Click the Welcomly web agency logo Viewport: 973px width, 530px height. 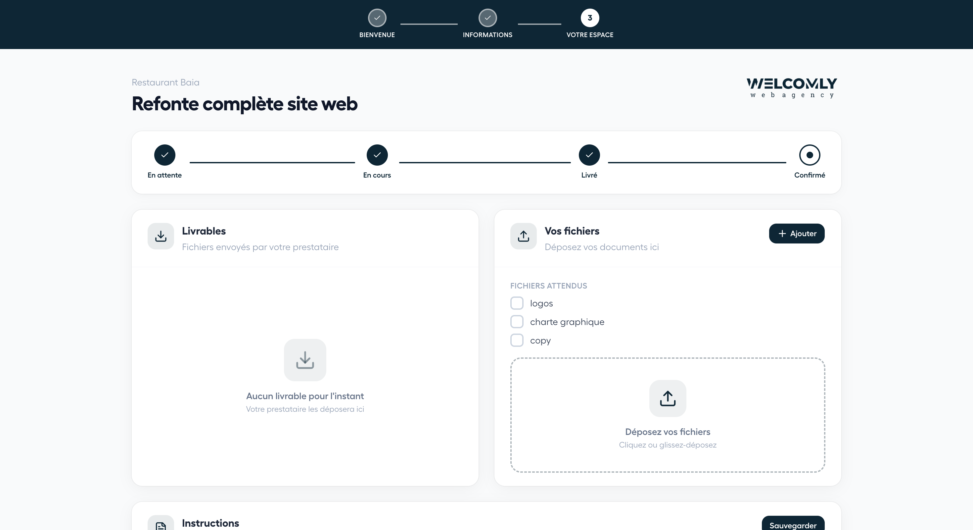click(792, 88)
